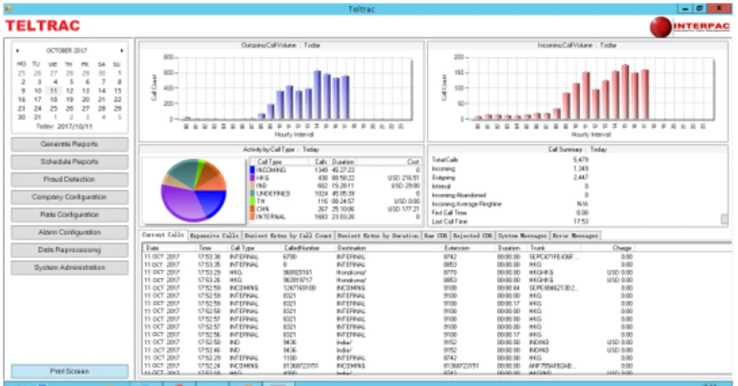Click teal UNDEFINED legend swatch
Image resolution: width=738 pixels, height=386 pixels.
pyautogui.click(x=253, y=194)
